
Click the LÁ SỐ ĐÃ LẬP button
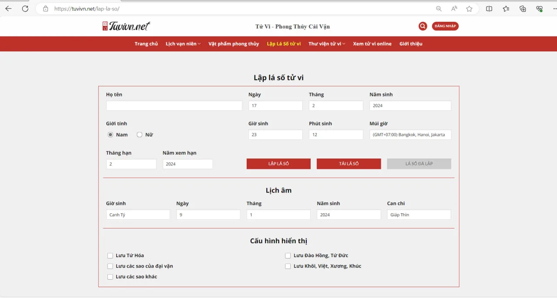(419, 164)
